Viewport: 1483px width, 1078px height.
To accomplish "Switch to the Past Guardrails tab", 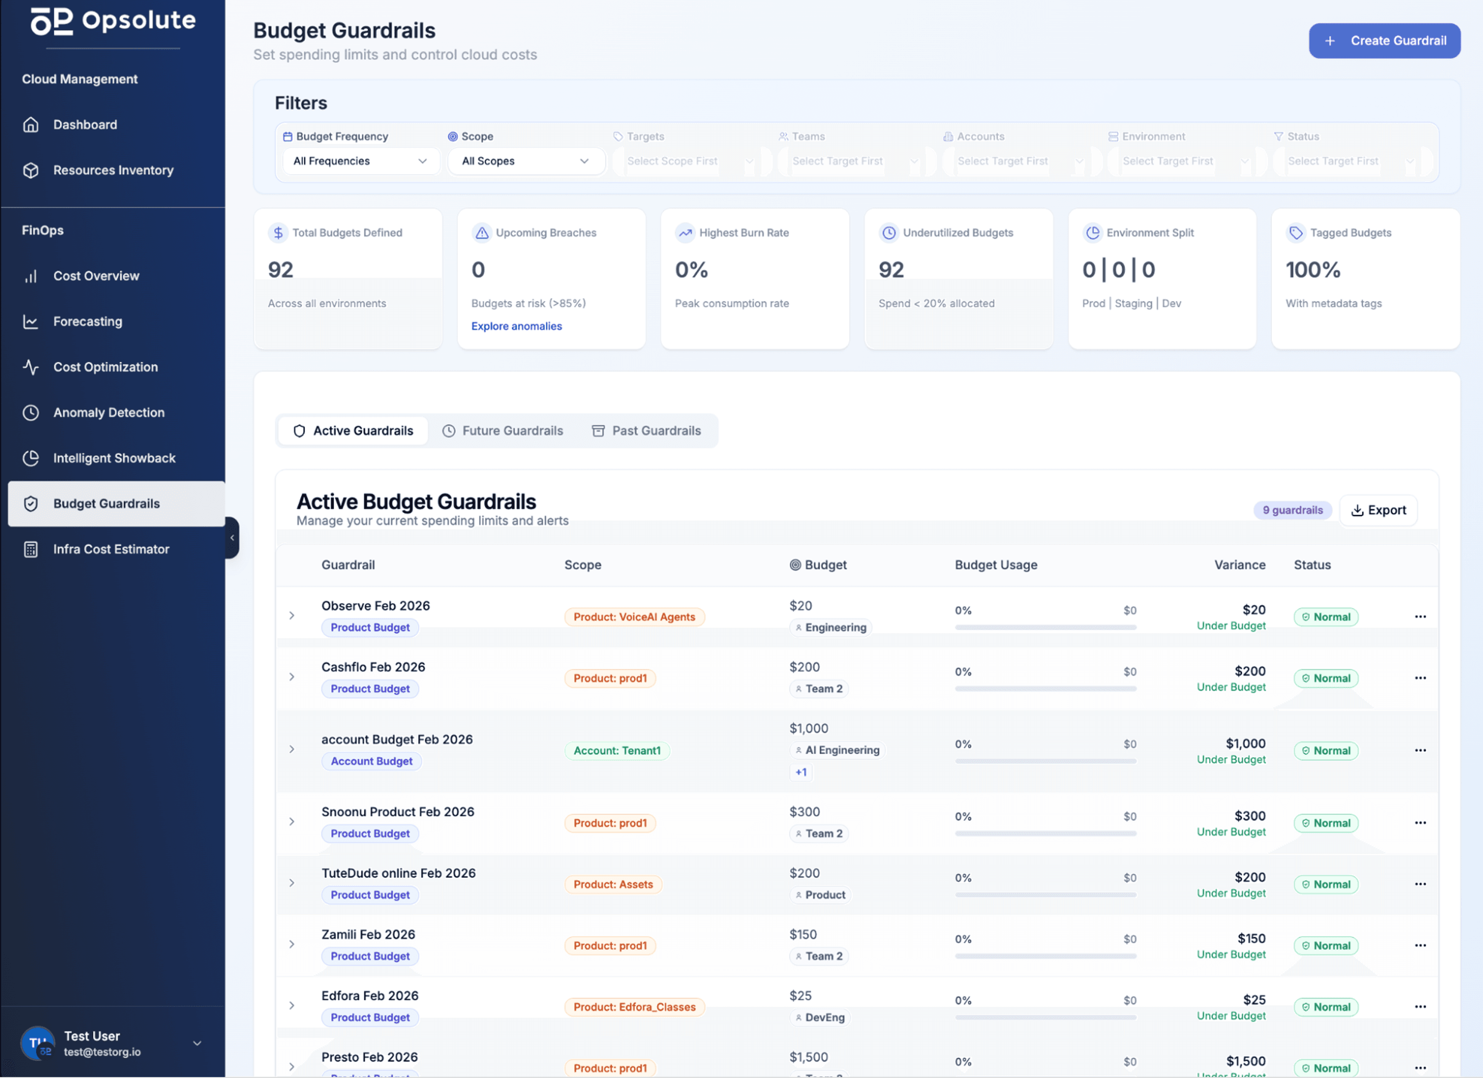I will point(646,431).
